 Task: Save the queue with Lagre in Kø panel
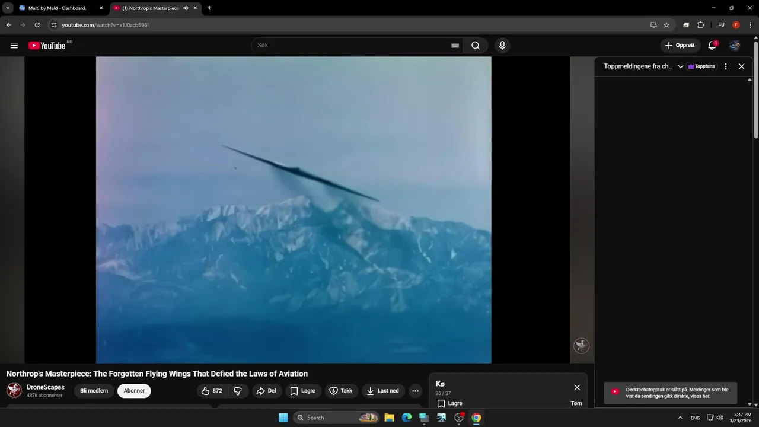[x=449, y=403]
